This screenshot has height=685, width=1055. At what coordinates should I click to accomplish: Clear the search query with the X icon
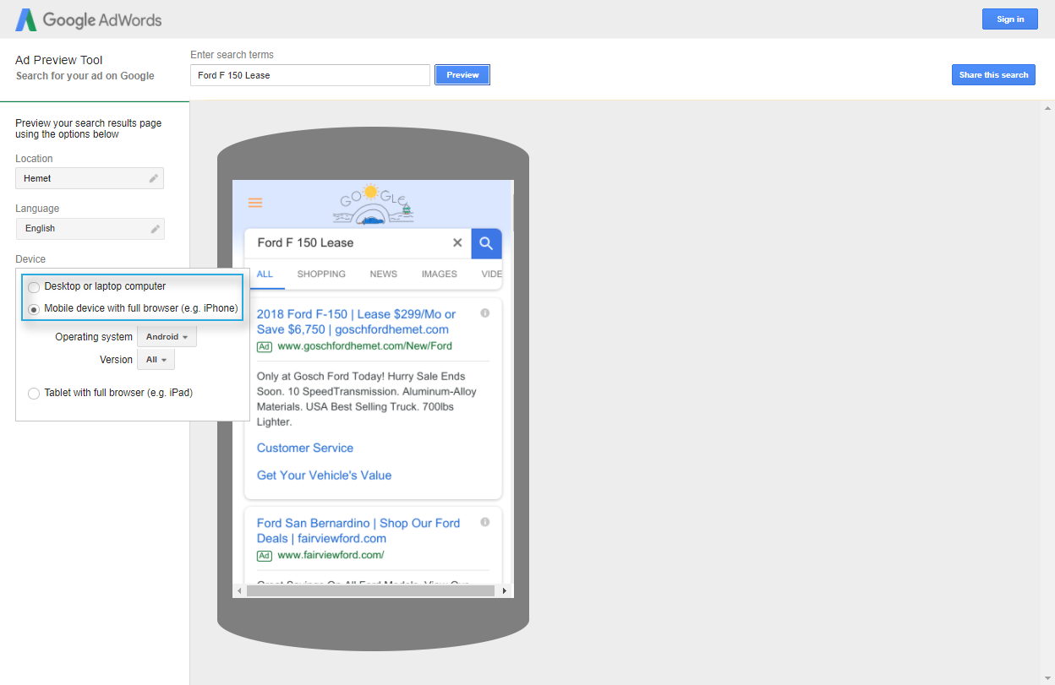[x=457, y=242]
